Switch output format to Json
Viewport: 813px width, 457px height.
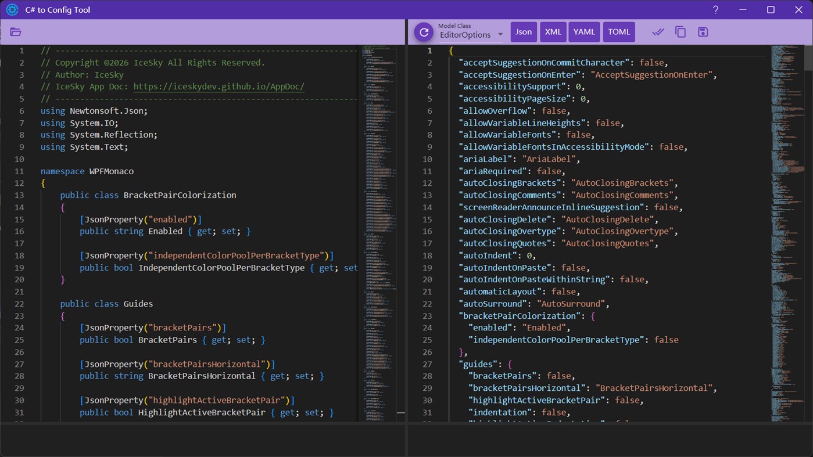[524, 32]
